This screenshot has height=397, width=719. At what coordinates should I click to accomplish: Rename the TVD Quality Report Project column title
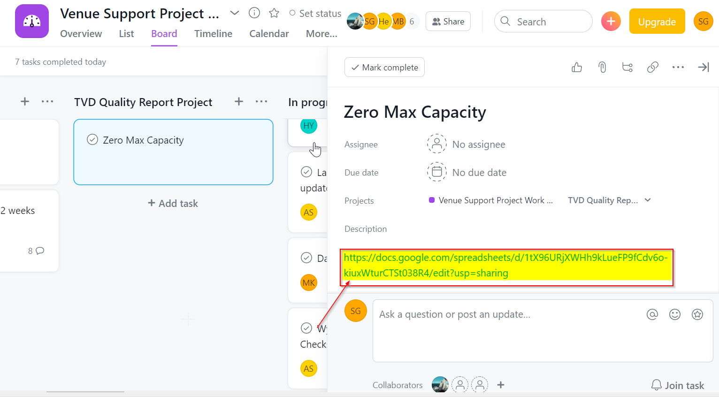coord(143,102)
